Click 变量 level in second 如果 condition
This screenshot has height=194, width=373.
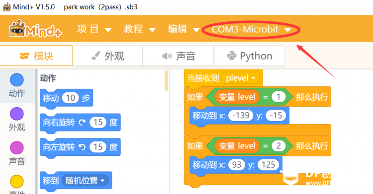[237, 146]
